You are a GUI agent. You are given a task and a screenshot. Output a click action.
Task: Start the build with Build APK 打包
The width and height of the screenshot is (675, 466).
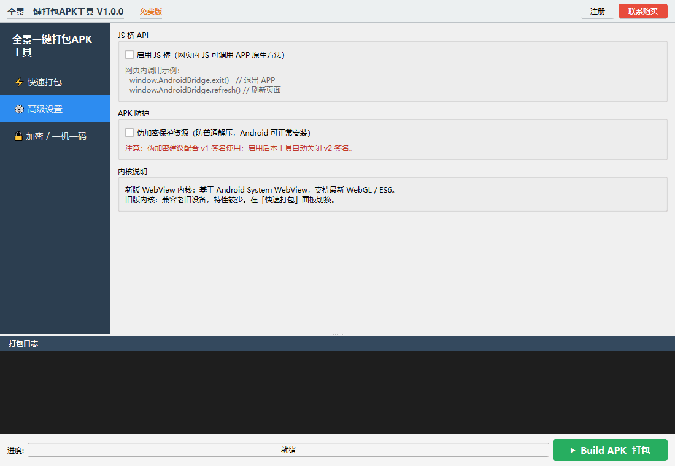pyautogui.click(x=610, y=450)
